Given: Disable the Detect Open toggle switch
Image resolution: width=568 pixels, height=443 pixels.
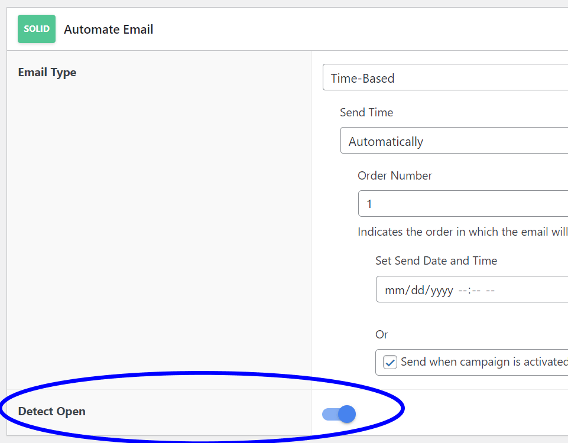Looking at the screenshot, I should point(338,414).
